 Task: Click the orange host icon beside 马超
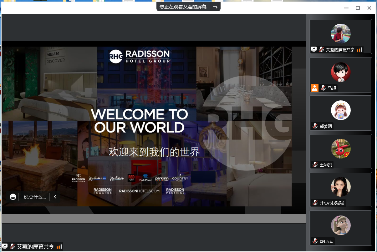pyautogui.click(x=314, y=88)
